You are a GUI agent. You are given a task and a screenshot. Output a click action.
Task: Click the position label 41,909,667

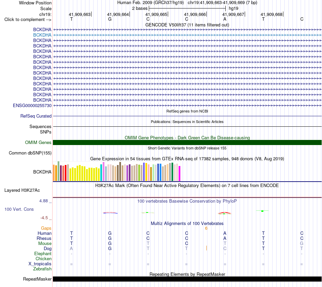pyautogui.click(x=233, y=14)
